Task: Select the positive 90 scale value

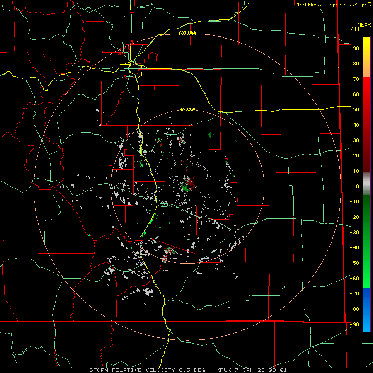Action: tap(356, 48)
